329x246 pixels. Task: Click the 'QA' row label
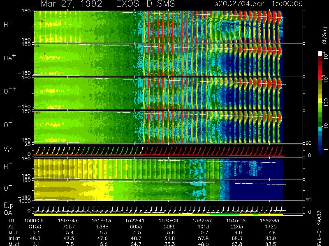click(x=8, y=213)
